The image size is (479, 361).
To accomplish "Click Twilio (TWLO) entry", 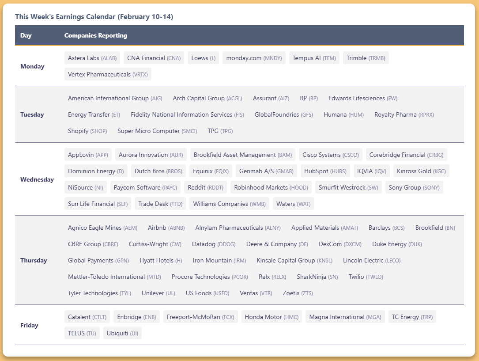I will pos(366,277).
